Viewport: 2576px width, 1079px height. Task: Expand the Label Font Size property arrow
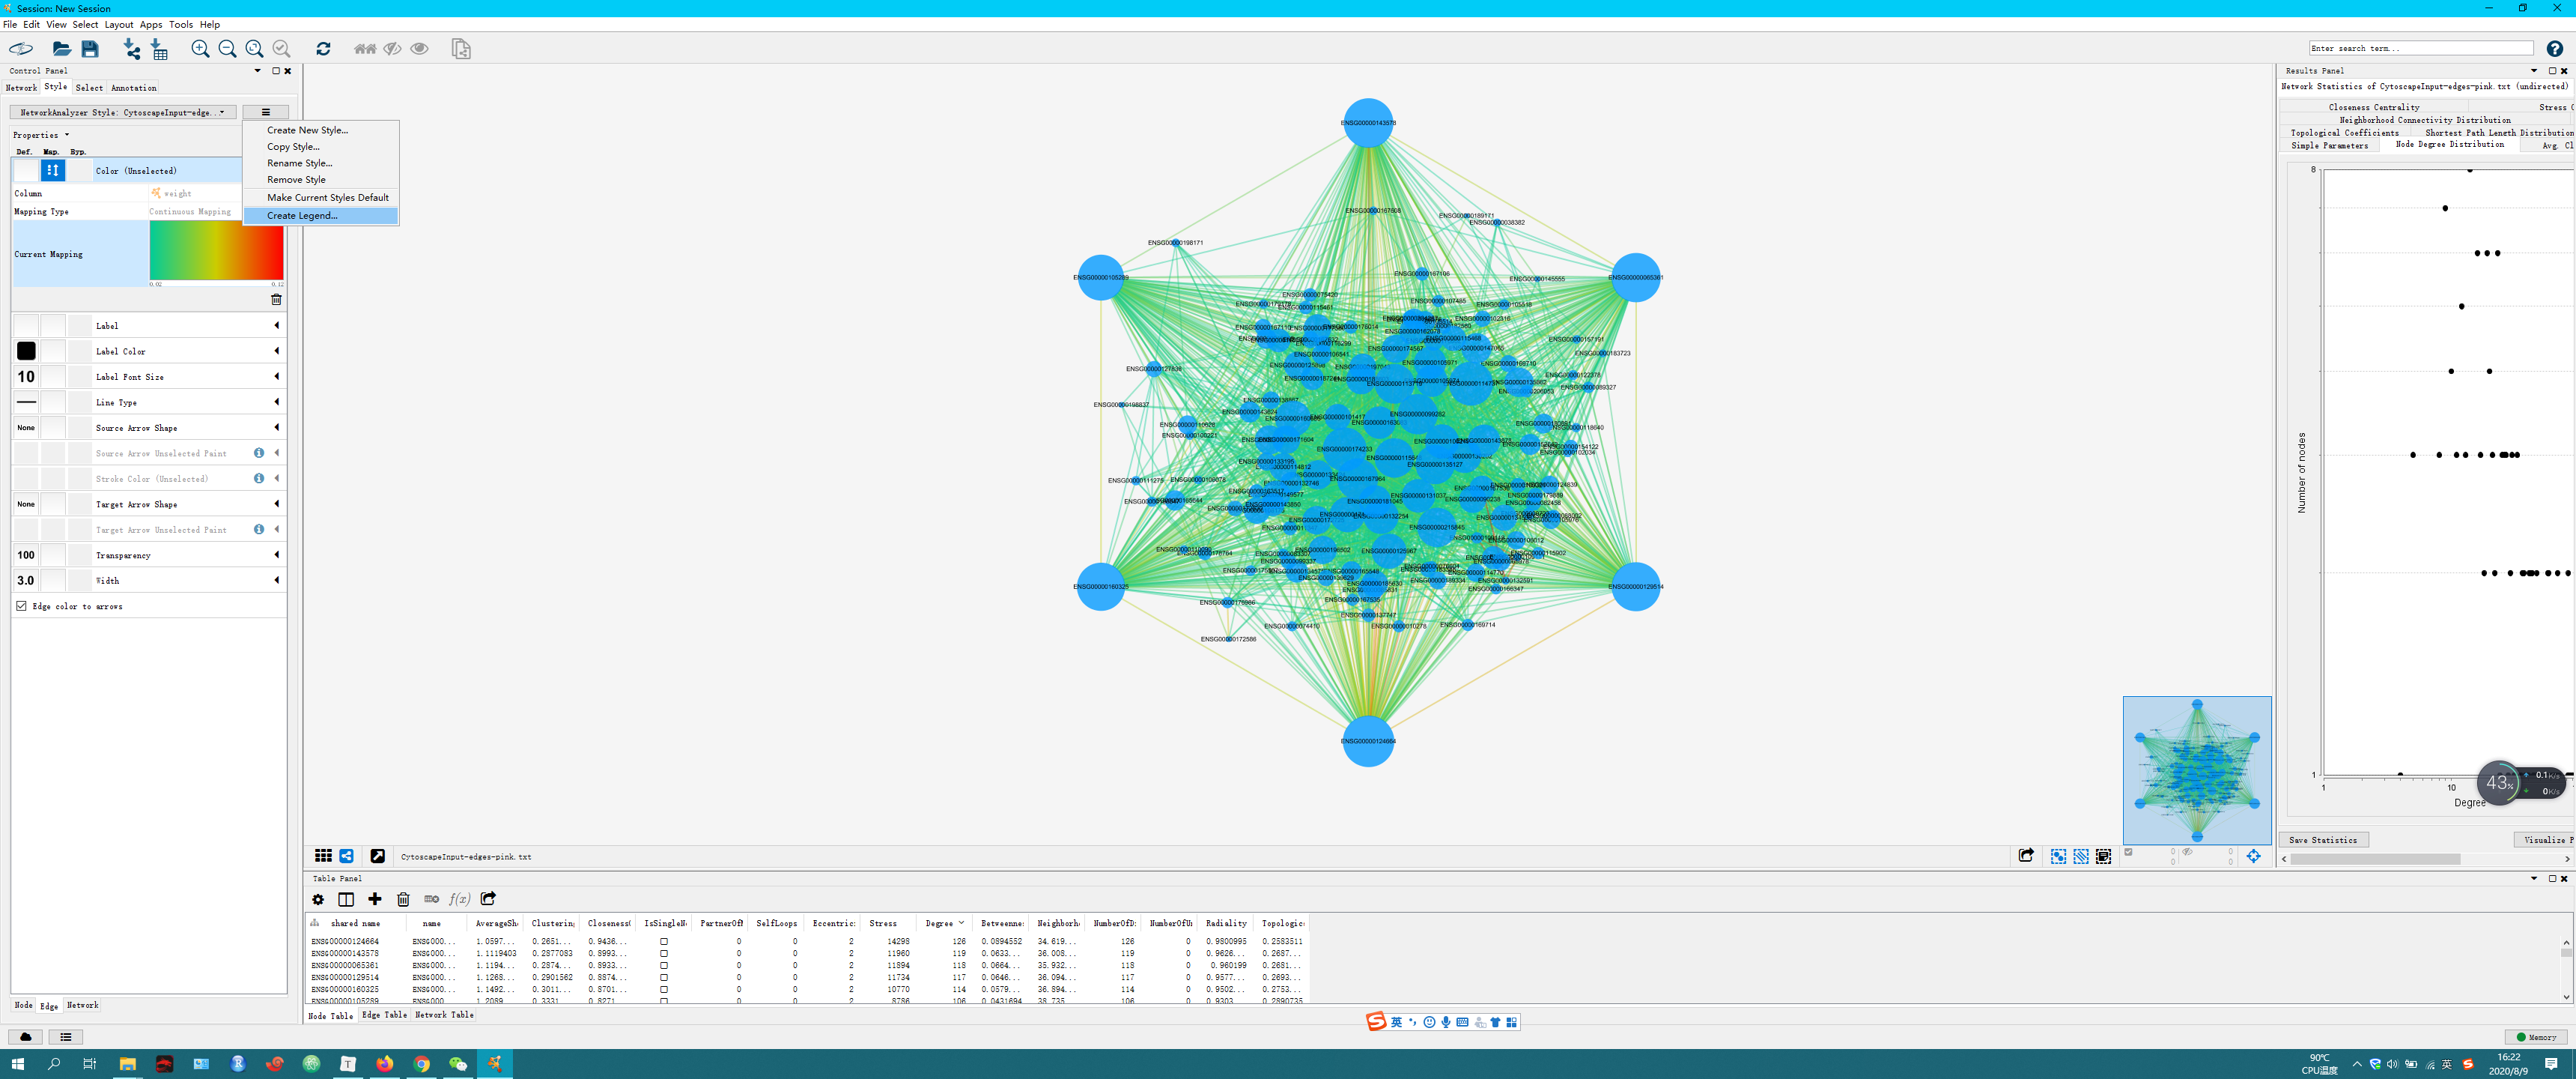pyautogui.click(x=277, y=376)
